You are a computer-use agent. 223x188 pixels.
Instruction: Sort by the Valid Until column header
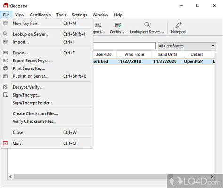(167, 54)
